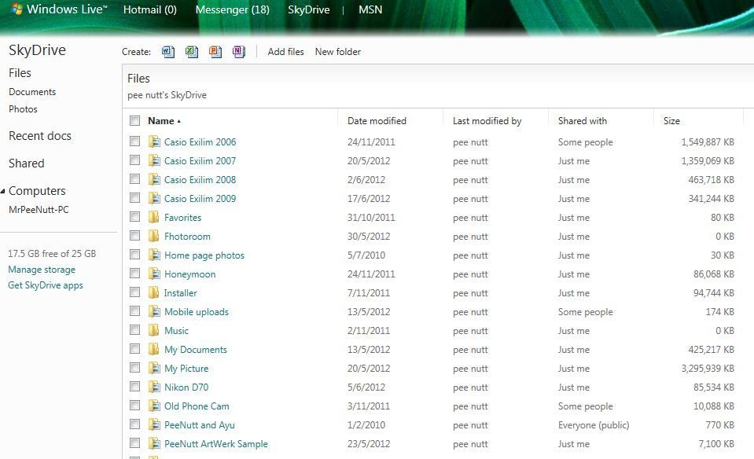This screenshot has width=754, height=459.
Task: Open Messenger in the top navigation
Action: coord(232,10)
